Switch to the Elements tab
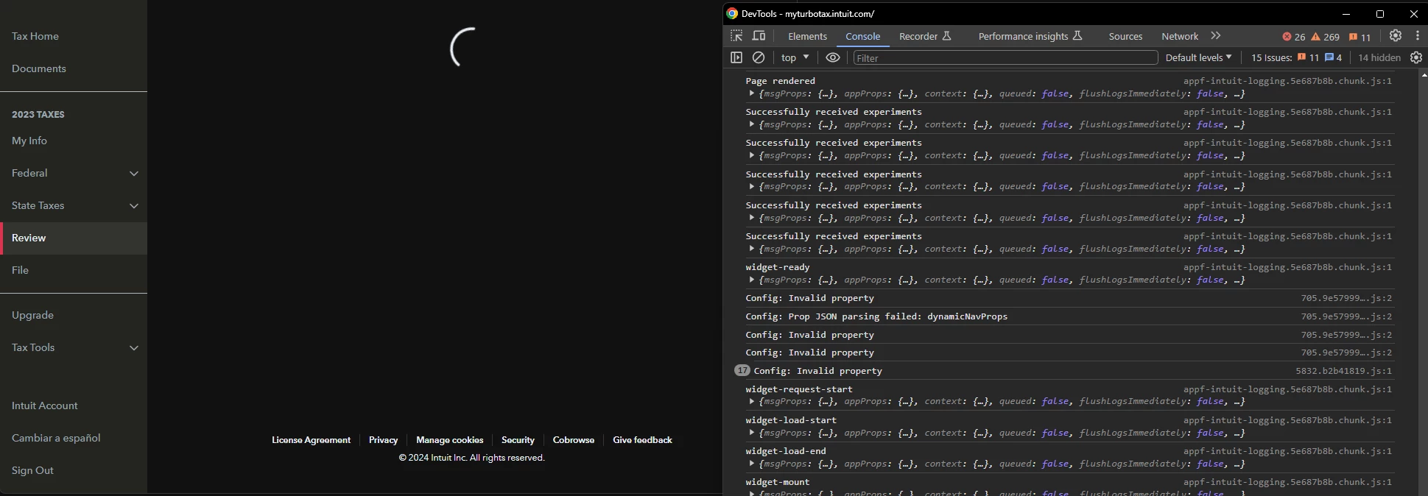Image resolution: width=1428 pixels, height=496 pixels. click(807, 36)
